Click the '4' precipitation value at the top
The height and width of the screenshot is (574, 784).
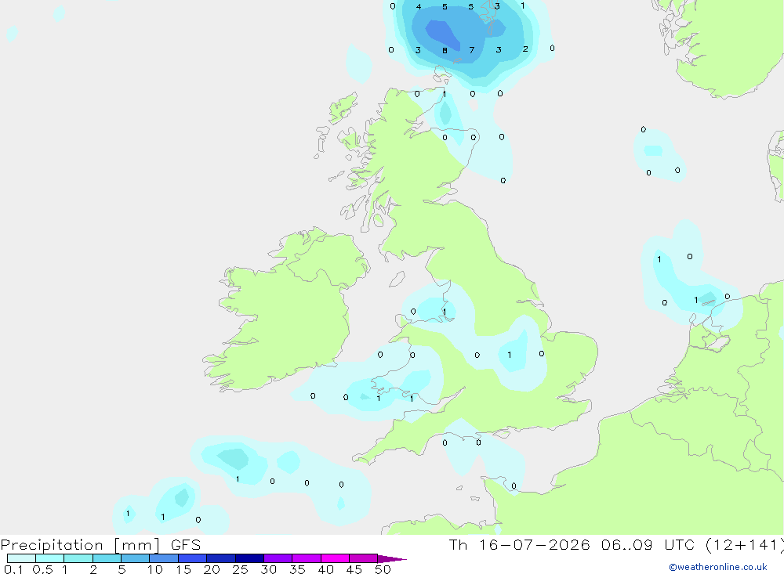click(419, 7)
